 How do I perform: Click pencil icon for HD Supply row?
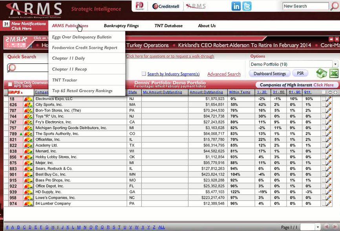point(329,192)
